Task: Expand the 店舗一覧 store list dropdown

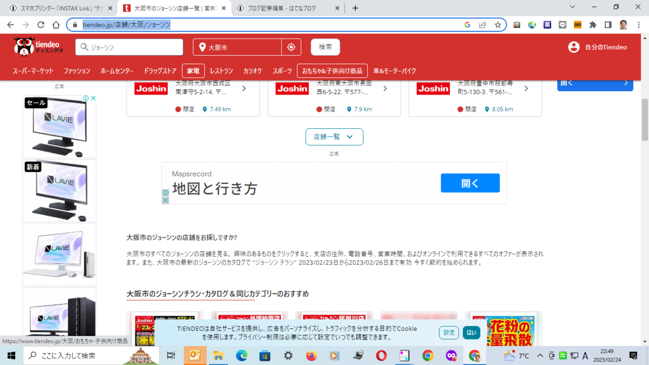Action: click(x=334, y=137)
